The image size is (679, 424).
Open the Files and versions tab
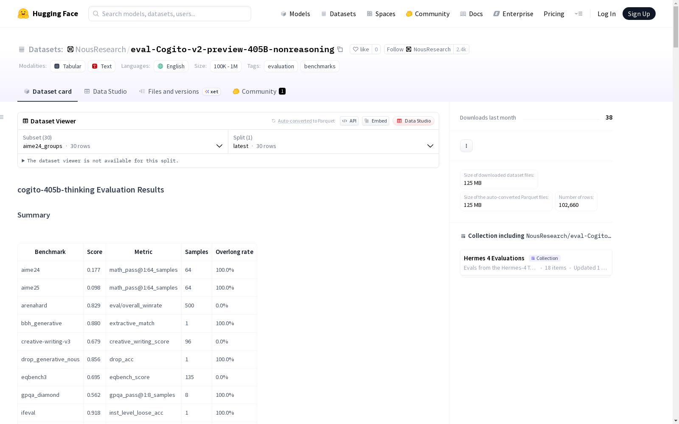180,92
